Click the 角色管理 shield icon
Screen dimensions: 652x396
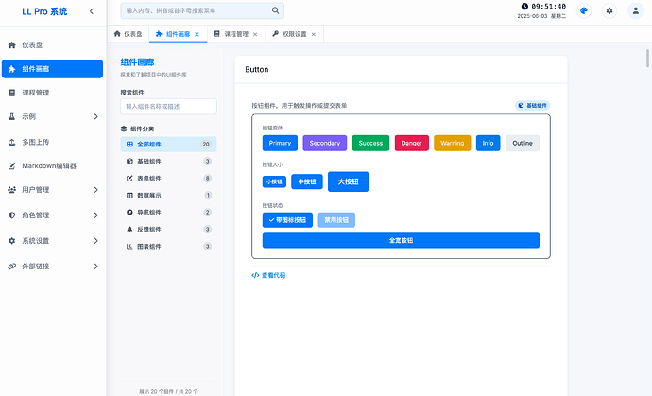pyautogui.click(x=12, y=215)
